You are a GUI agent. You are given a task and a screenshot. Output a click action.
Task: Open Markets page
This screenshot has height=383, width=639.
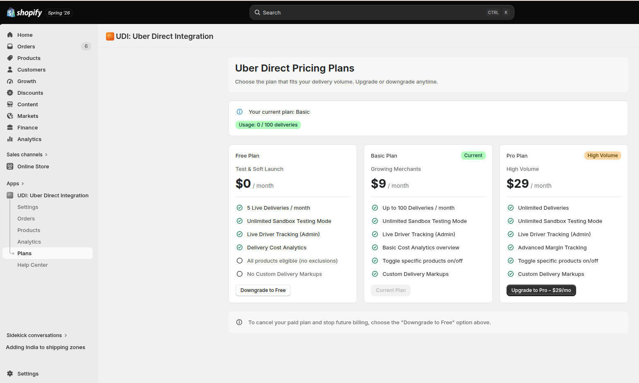tap(48, 116)
